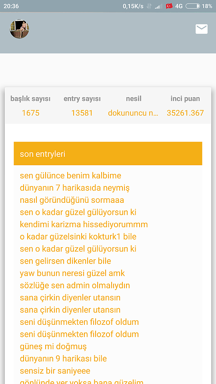216x384 pixels.
Task: Open entry 'sen gülünce benim kalbime'
Action: pos(70,176)
